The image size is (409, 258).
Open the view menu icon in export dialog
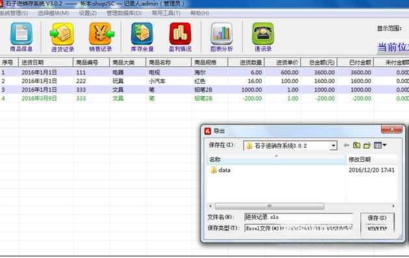click(x=380, y=145)
